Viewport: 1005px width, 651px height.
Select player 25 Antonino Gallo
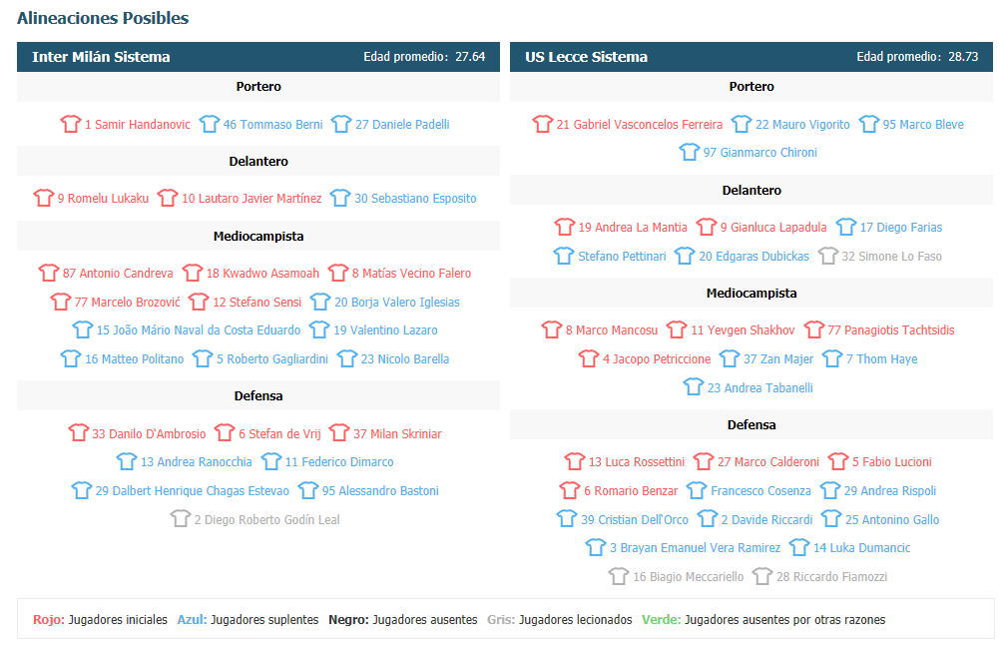[892, 519]
